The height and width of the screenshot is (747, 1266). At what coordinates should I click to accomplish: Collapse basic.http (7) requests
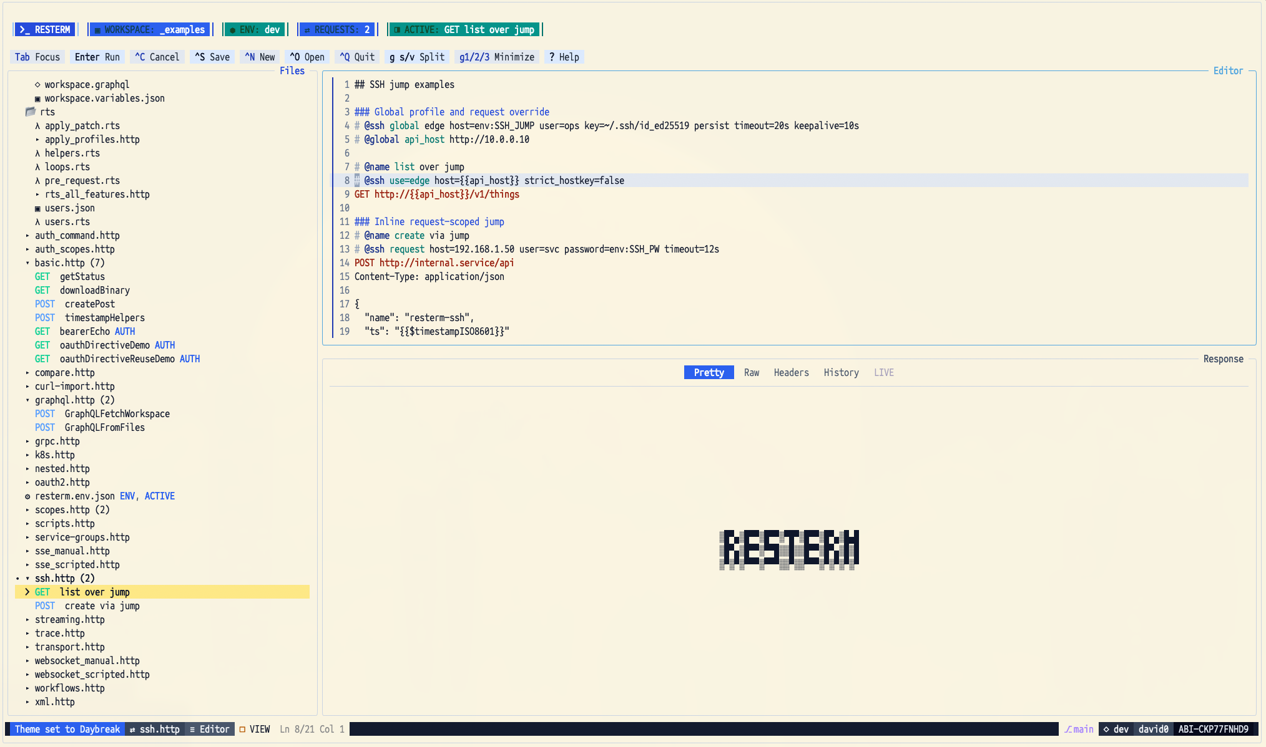pos(27,263)
